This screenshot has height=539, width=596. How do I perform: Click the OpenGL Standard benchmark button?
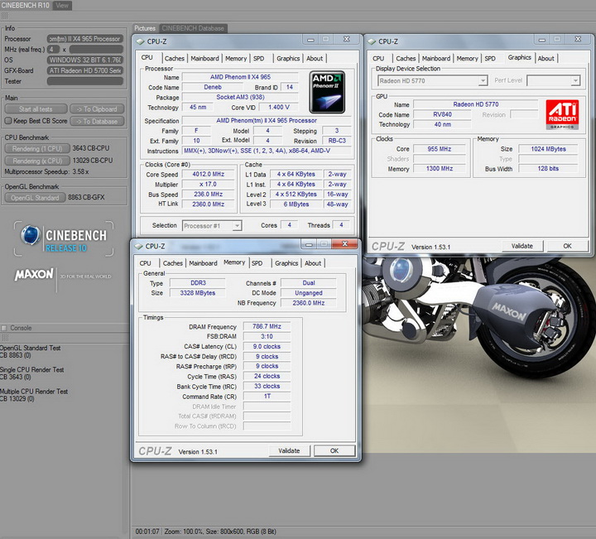[x=36, y=198]
